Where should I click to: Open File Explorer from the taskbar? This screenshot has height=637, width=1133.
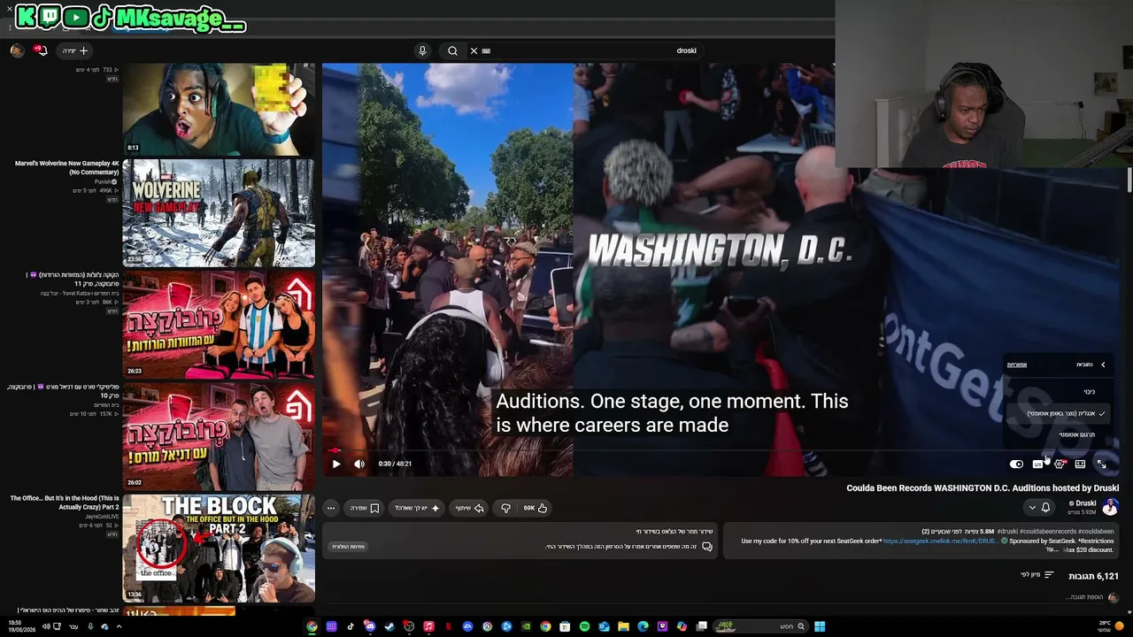pos(623,626)
